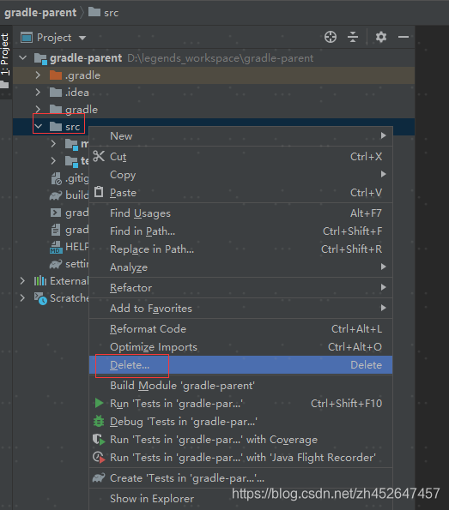Click the HELP.md markdown file icon

point(56,247)
